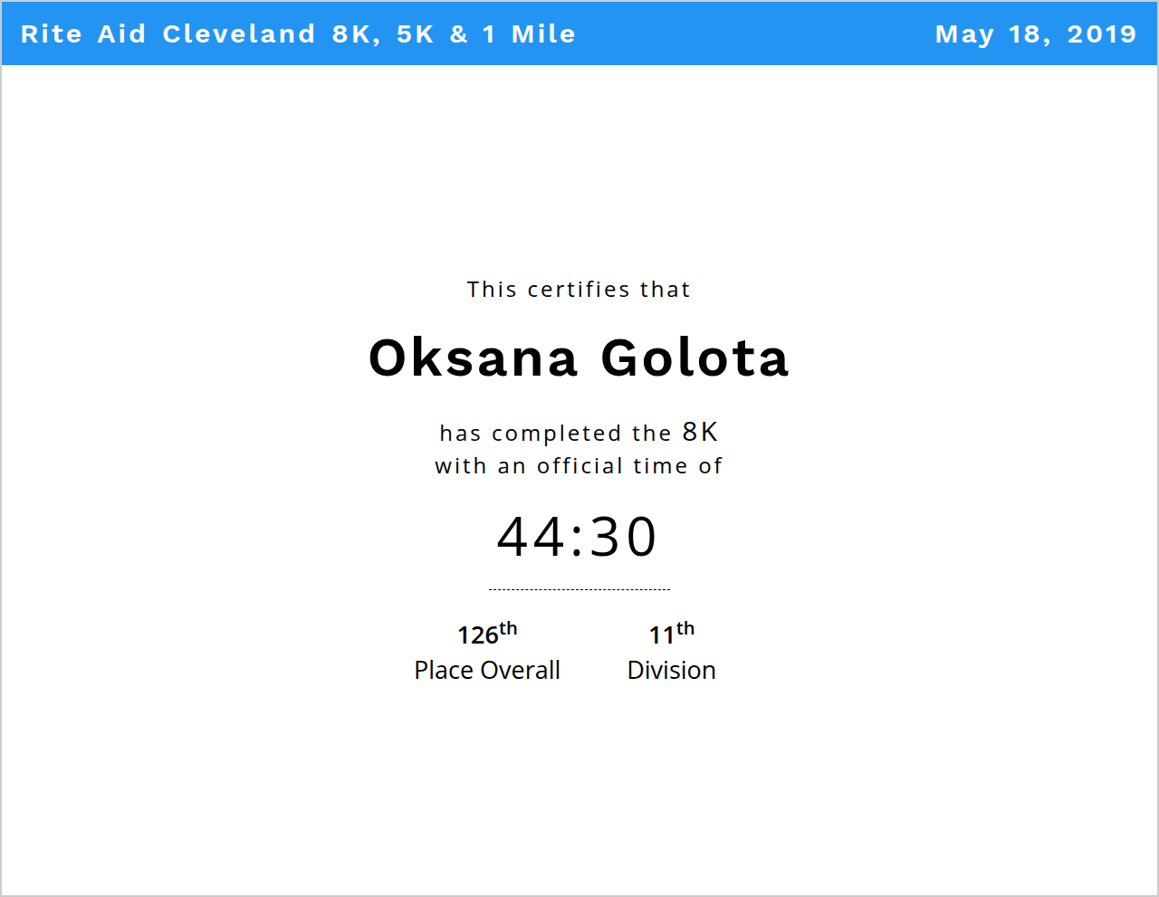The width and height of the screenshot is (1159, 897).
Task: Click the year 2019 in the header
Action: click(x=1101, y=34)
